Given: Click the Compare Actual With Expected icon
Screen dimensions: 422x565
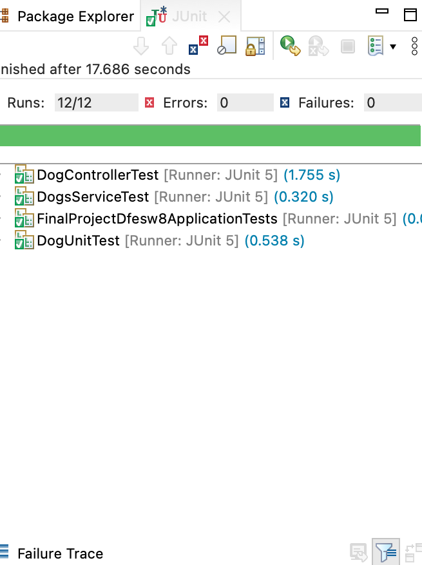Looking at the screenshot, I should point(414,553).
